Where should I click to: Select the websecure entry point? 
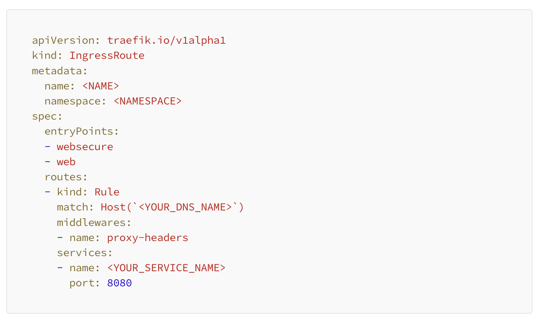[x=85, y=147]
